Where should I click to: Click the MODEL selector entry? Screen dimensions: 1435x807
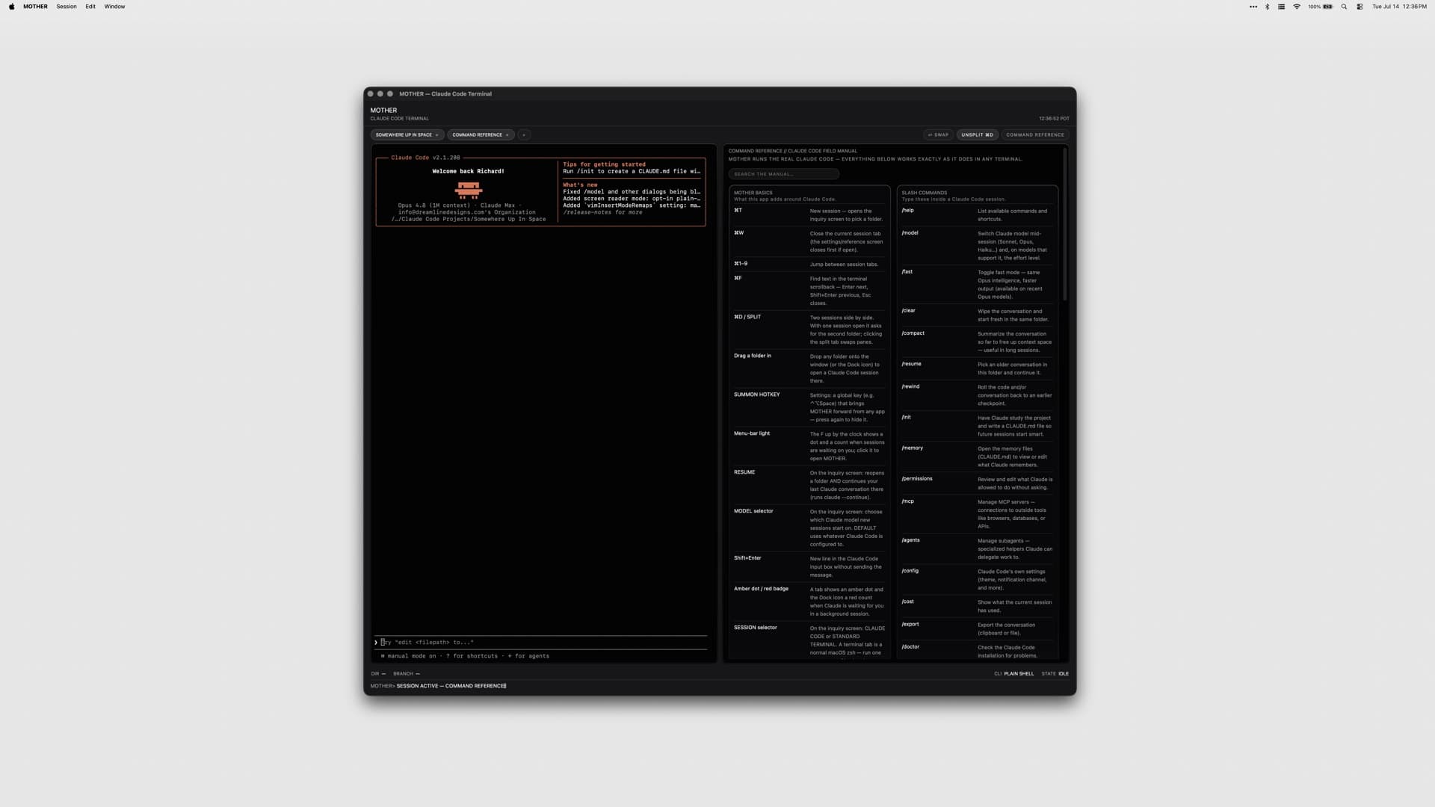point(809,528)
